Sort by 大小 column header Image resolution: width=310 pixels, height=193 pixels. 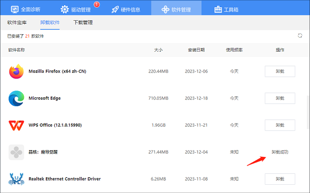click(159, 50)
